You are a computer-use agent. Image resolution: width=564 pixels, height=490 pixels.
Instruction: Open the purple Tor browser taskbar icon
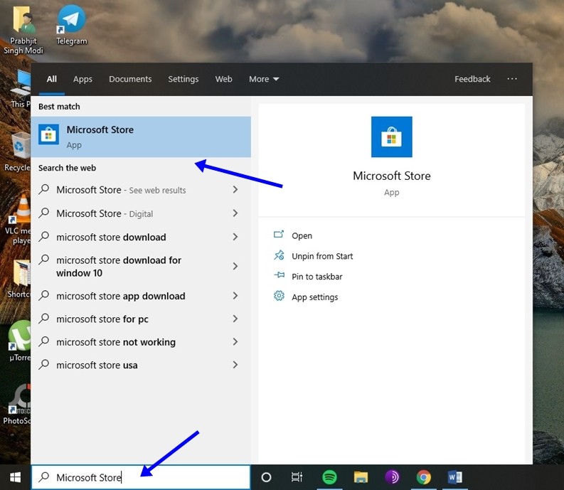point(392,477)
